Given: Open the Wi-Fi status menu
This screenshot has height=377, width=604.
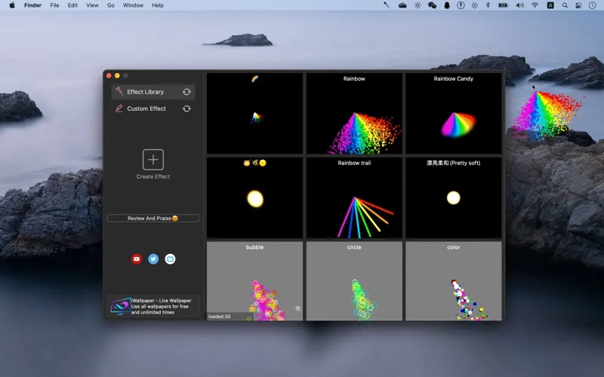Looking at the screenshot, I should pos(535,5).
